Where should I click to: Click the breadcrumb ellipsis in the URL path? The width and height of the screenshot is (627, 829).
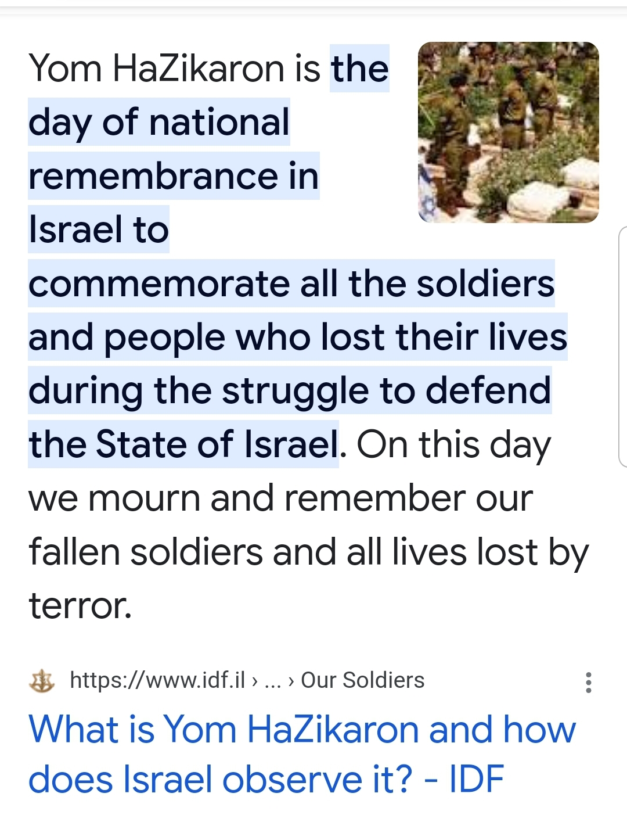pos(272,680)
